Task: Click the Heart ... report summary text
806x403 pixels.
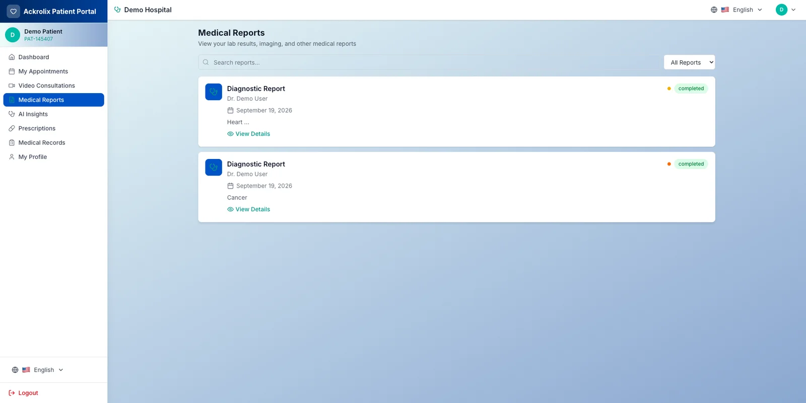Action: (x=238, y=122)
